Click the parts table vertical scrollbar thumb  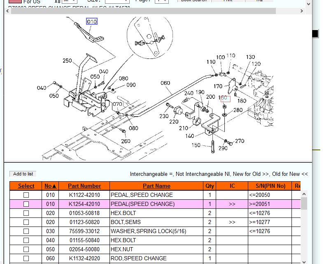pyautogui.click(x=304, y=203)
